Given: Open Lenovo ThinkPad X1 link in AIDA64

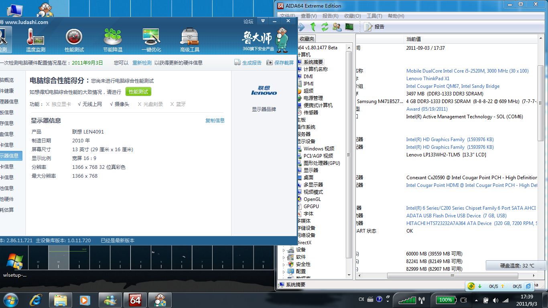Looking at the screenshot, I should [x=428, y=79].
